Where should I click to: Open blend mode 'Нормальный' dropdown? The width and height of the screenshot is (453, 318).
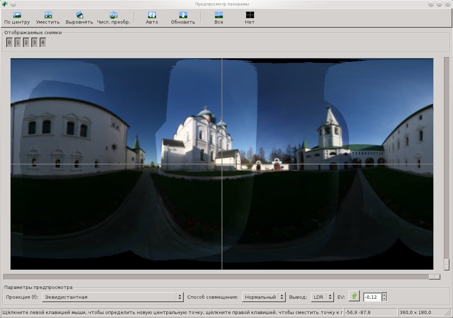264,297
